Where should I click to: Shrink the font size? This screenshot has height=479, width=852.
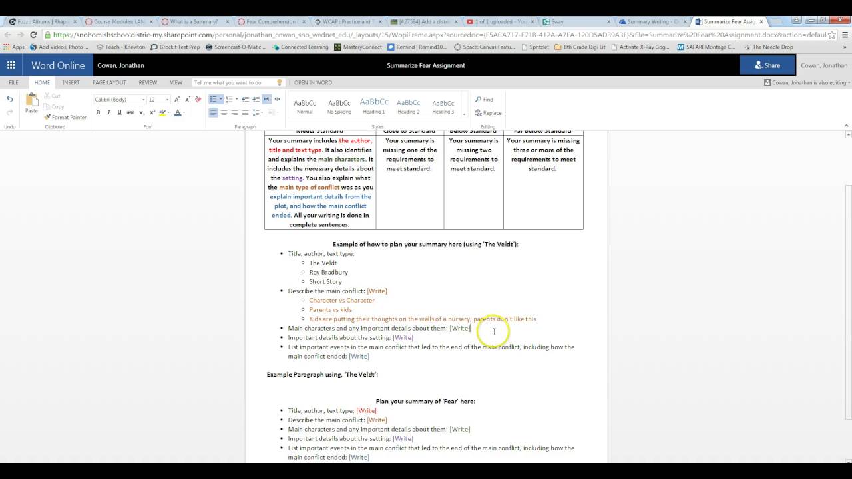[x=188, y=100]
